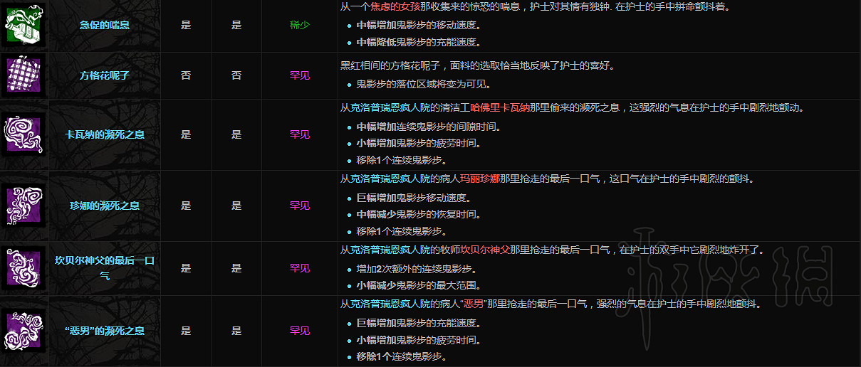861x367 pixels.
Task: Click the first 否 in 方格花呢子 row
Action: click(x=186, y=75)
